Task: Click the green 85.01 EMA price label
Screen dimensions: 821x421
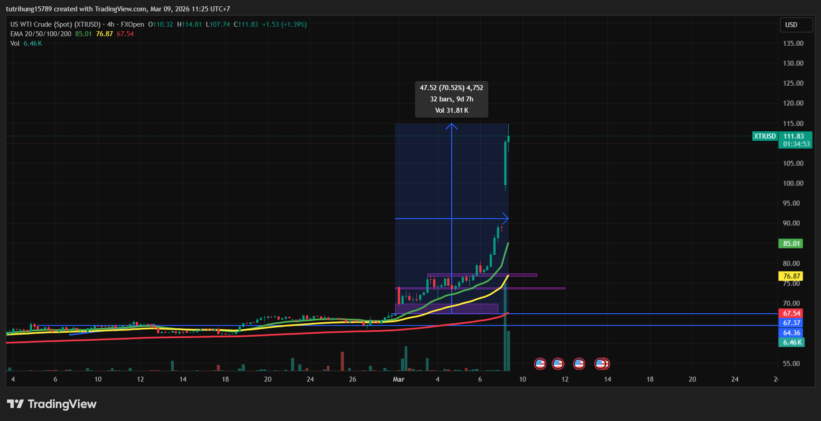Action: tap(791, 244)
